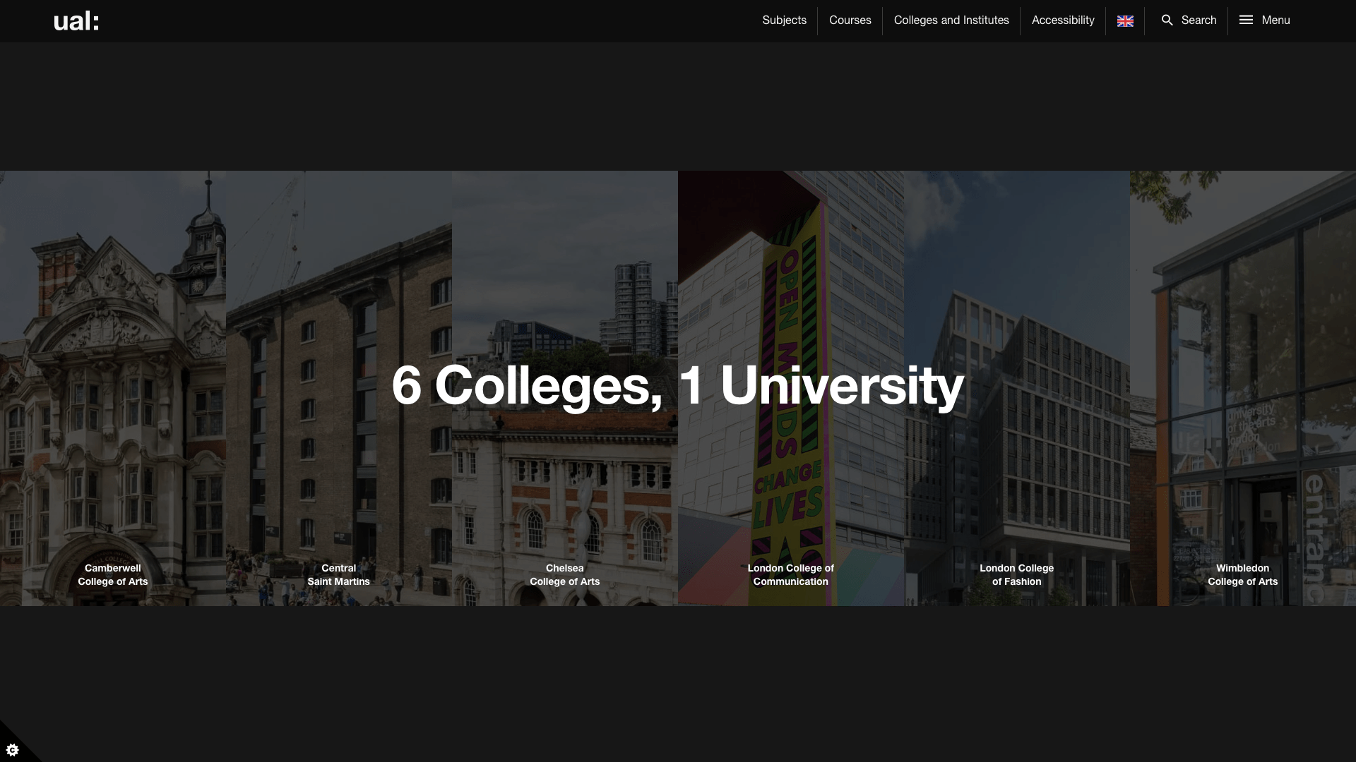This screenshot has width=1356, height=762.
Task: Open cookie settings gear icon
Action: (x=12, y=749)
